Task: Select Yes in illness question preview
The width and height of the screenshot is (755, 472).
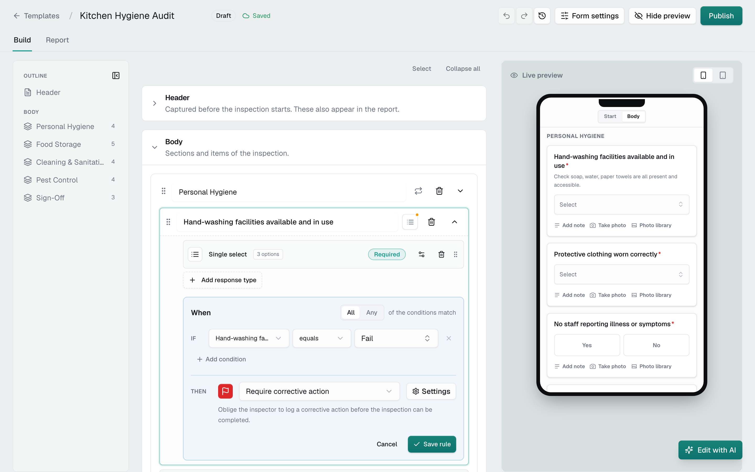Action: [587, 345]
